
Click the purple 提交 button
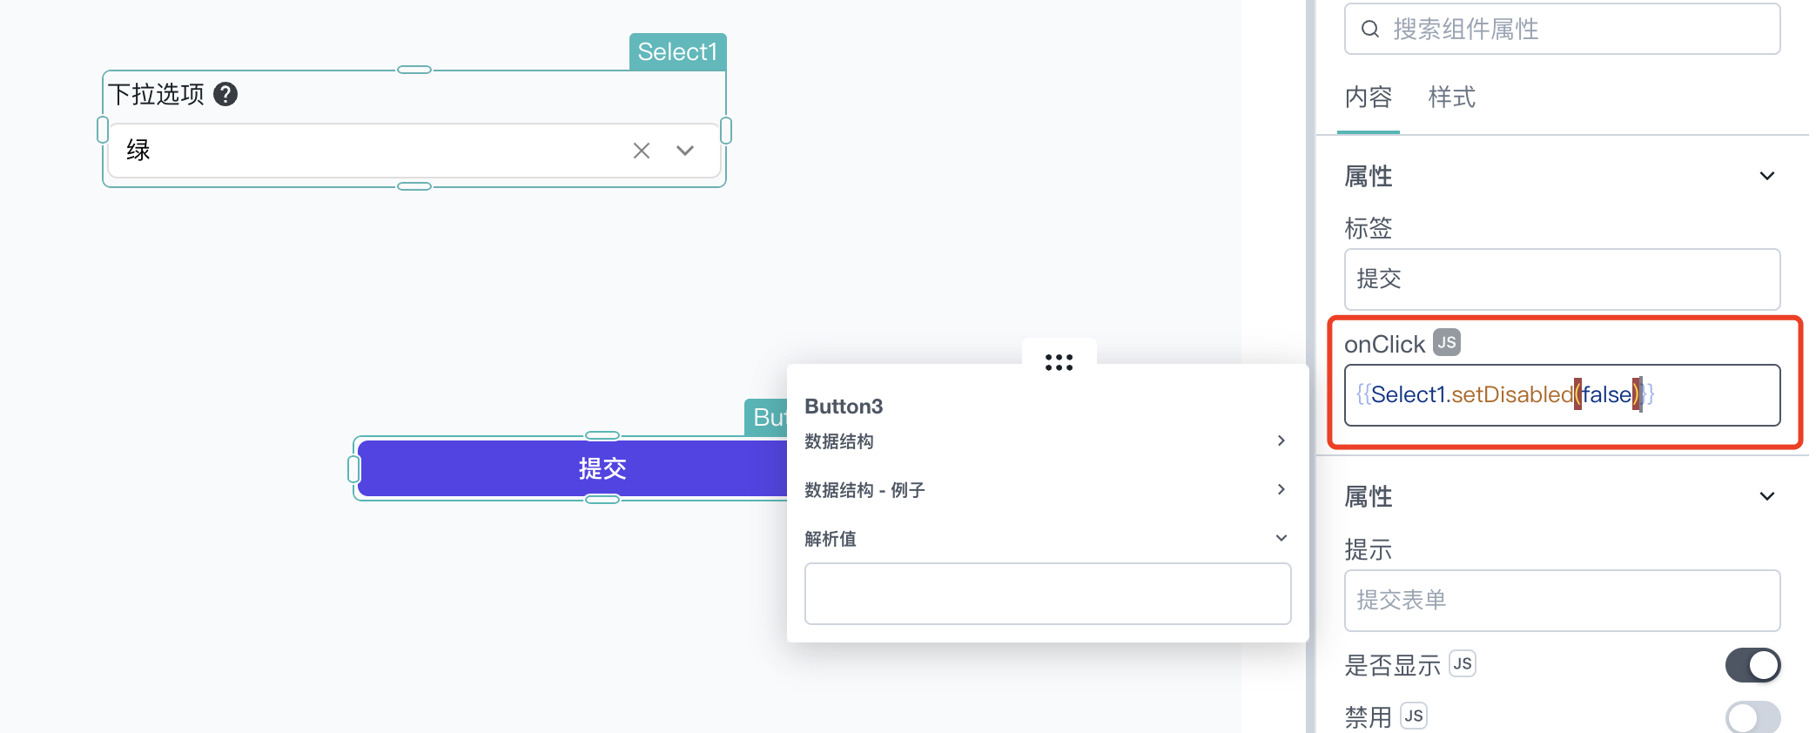coord(572,468)
